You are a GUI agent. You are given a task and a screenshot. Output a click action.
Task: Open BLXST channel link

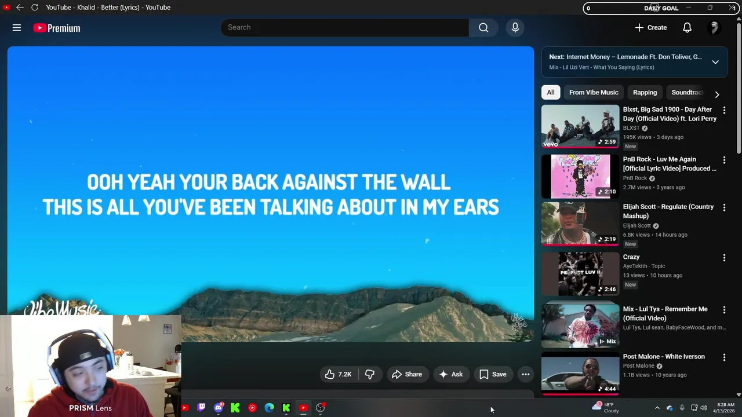click(631, 128)
